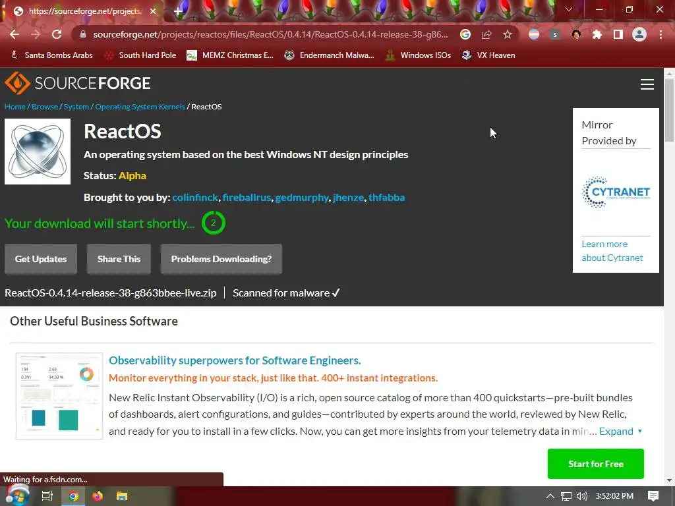Viewport: 675px width, 506px height.
Task: Click Problems Downloading? button
Action: tap(221, 259)
